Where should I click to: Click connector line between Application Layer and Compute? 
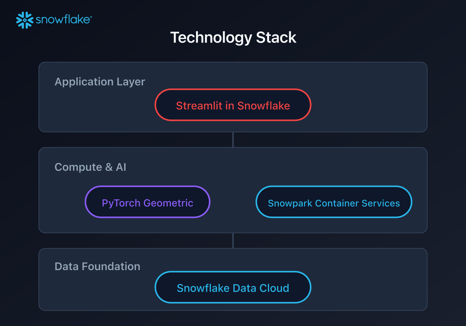(x=233, y=140)
